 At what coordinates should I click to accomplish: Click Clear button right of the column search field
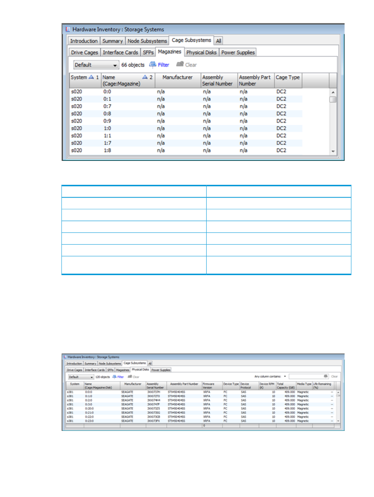click(334, 376)
